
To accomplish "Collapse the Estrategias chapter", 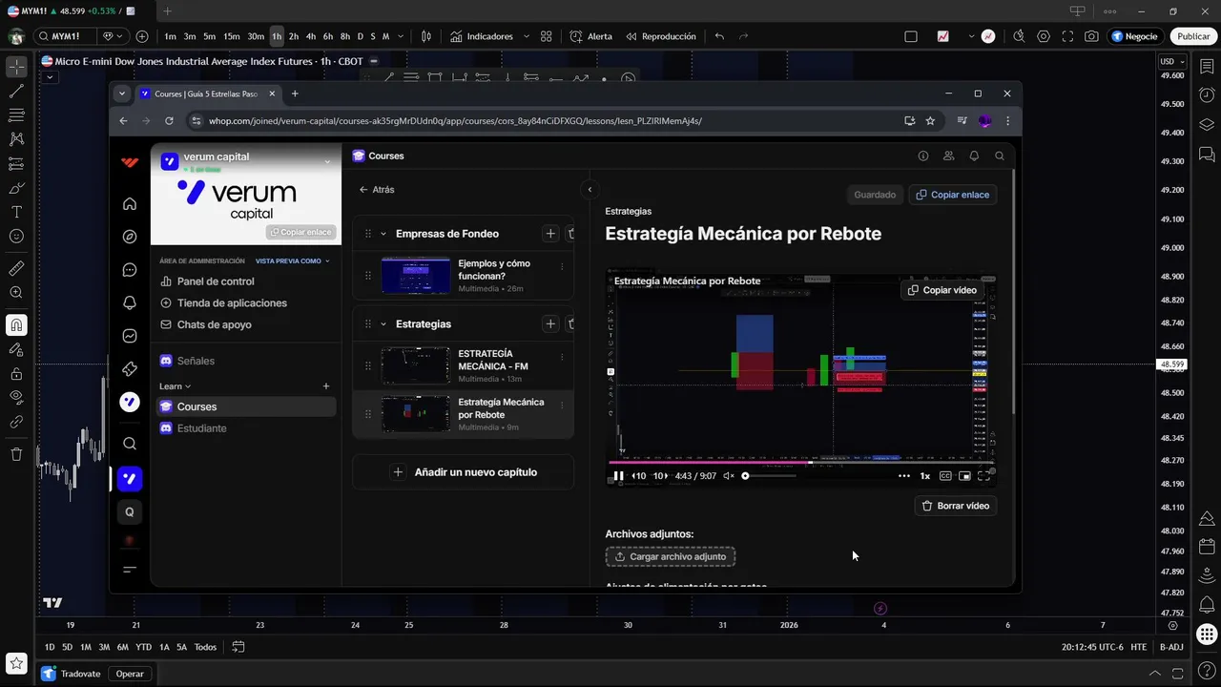I will [383, 324].
